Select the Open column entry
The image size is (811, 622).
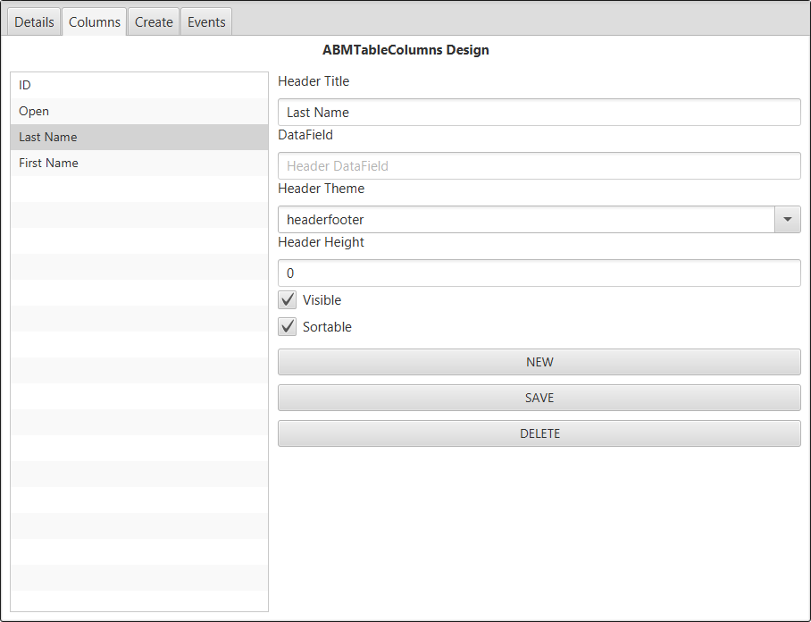[138, 111]
